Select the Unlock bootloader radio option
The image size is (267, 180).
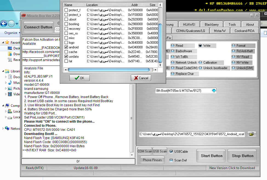pyautogui.click(x=200, y=68)
